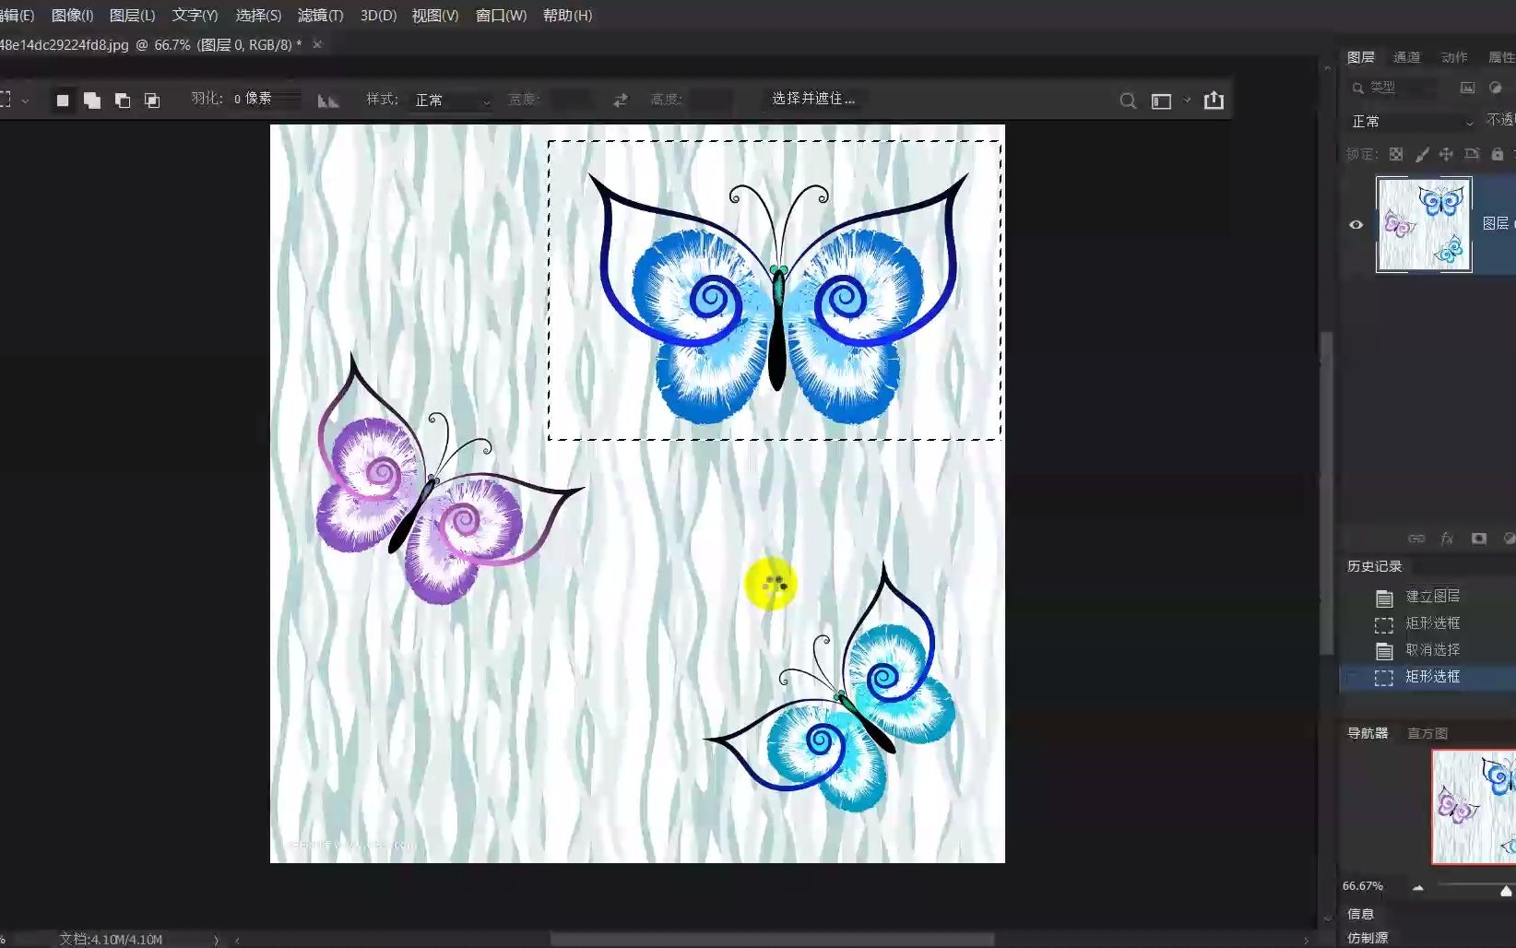Open the 样式 style dropdown

pyautogui.click(x=452, y=100)
